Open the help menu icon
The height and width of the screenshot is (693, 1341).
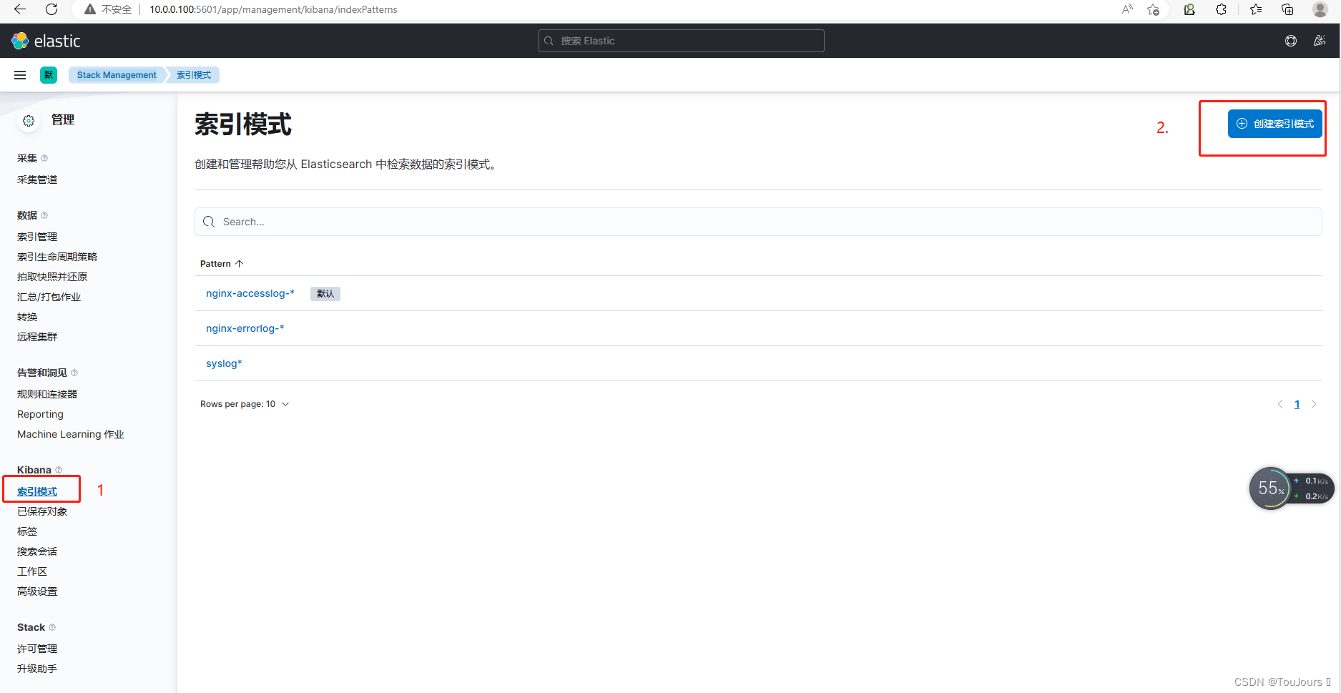coord(1291,41)
